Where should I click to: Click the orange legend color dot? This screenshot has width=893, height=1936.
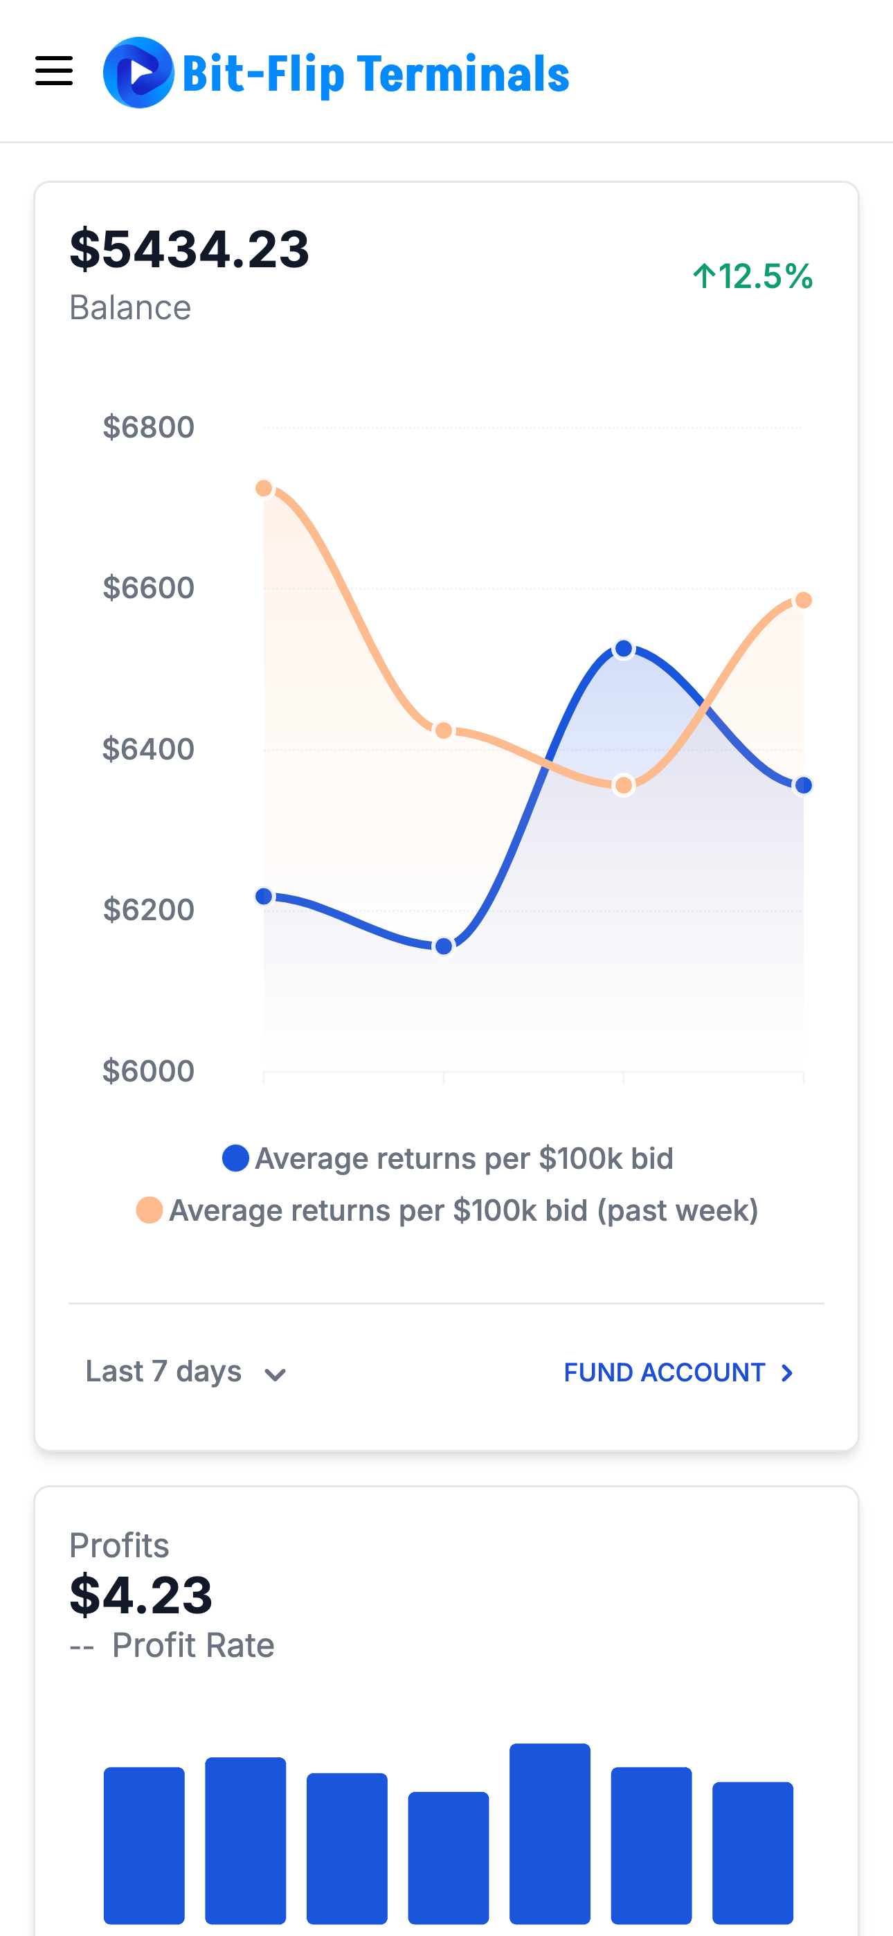pos(150,1210)
